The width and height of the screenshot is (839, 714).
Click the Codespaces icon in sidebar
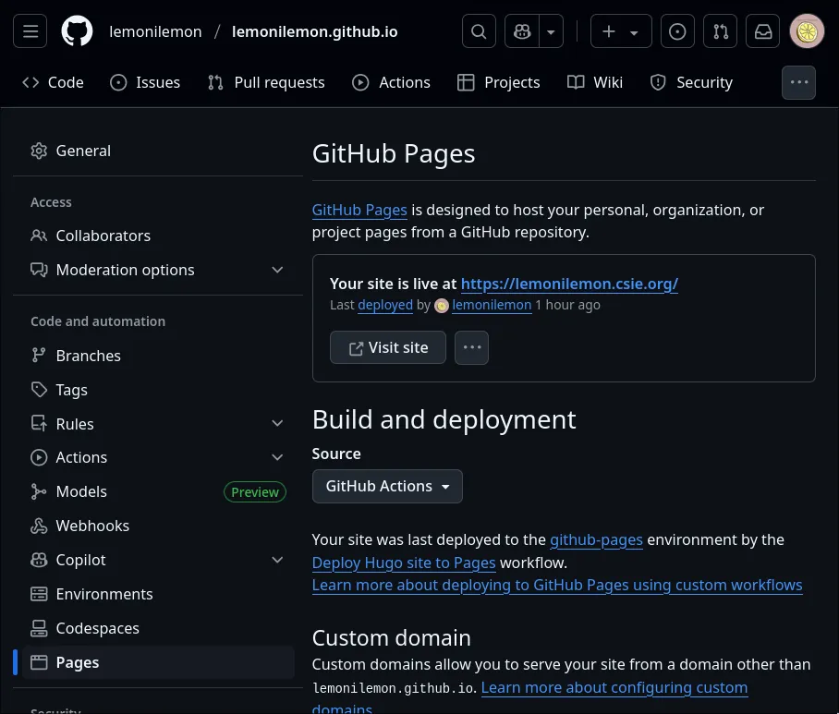(x=39, y=628)
